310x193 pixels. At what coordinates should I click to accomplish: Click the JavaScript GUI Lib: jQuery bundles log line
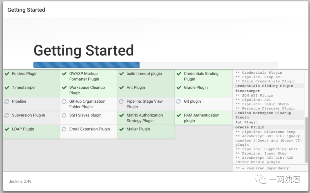click(x=269, y=140)
